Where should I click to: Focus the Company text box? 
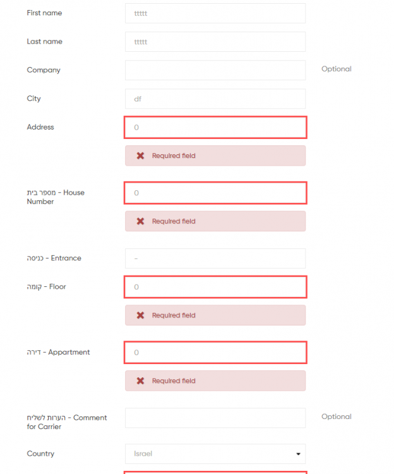[215, 70]
